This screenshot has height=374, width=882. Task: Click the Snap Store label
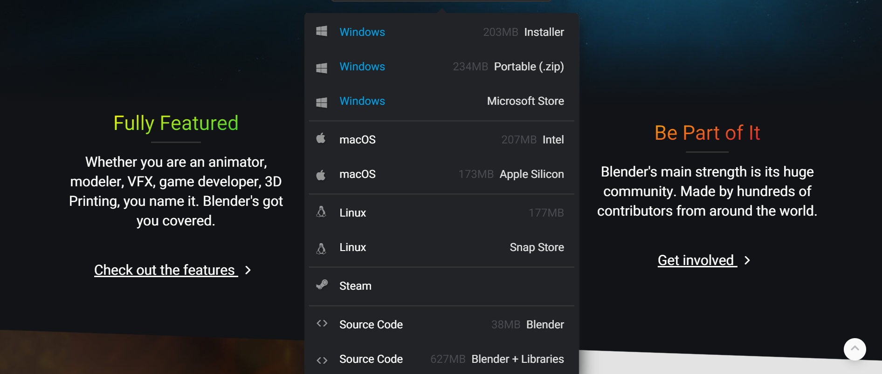tap(537, 247)
